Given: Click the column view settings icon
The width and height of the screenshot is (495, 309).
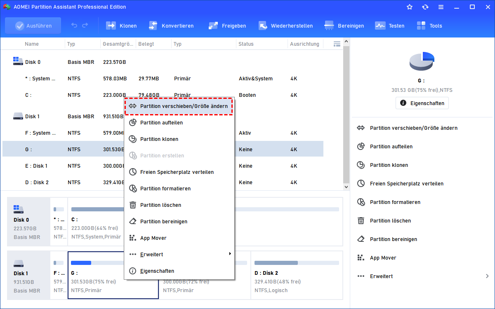Looking at the screenshot, I should pos(337,44).
